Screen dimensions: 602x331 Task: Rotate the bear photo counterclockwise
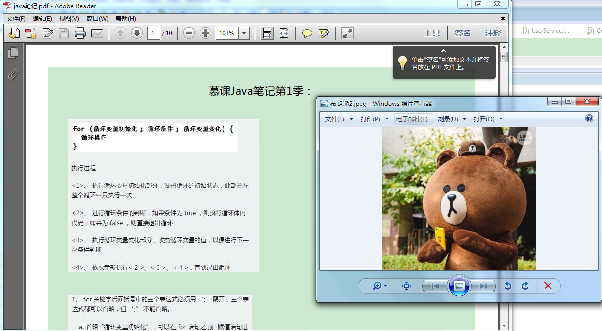tap(508, 286)
